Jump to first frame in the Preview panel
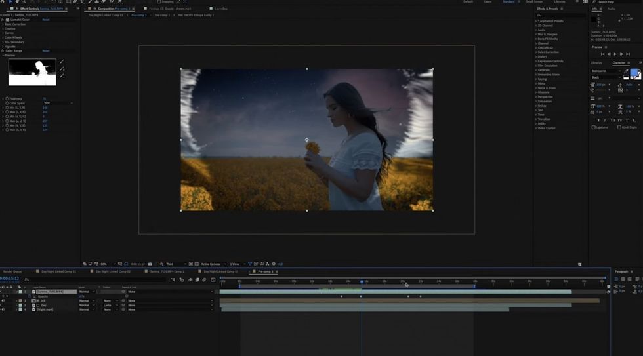 click(x=602, y=54)
